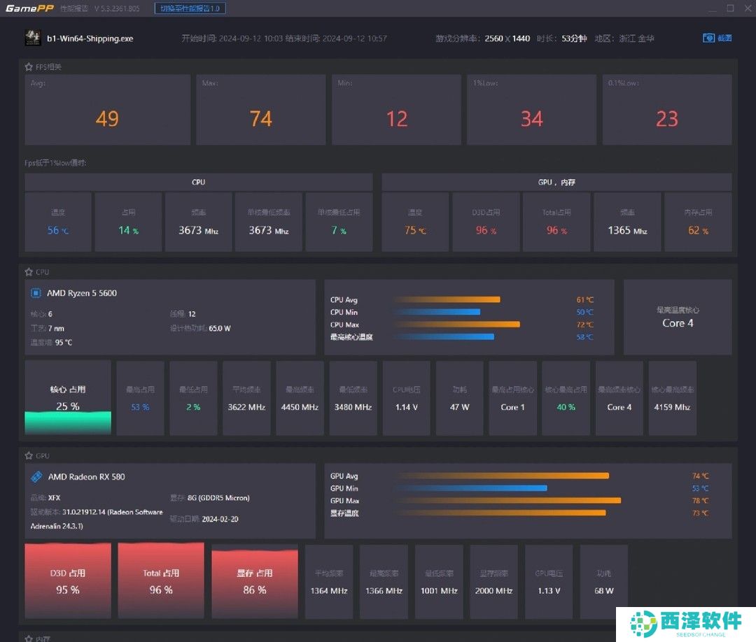
Task: Toggle the star beside the CPU section header
Action: click(x=29, y=272)
